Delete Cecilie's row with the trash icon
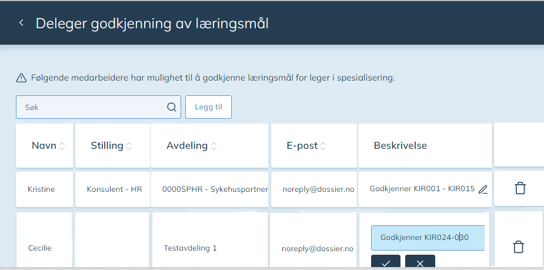Image resolution: width=544 pixels, height=270 pixels. click(518, 247)
